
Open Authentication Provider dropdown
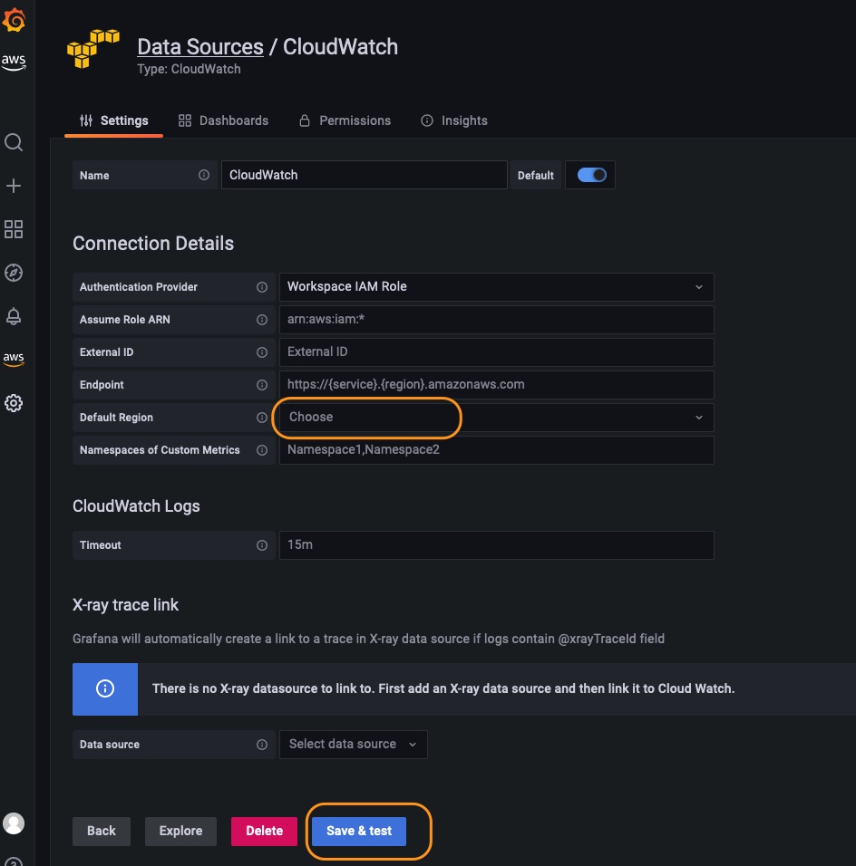[x=497, y=286]
